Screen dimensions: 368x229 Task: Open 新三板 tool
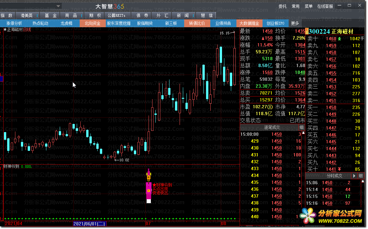(171, 23)
